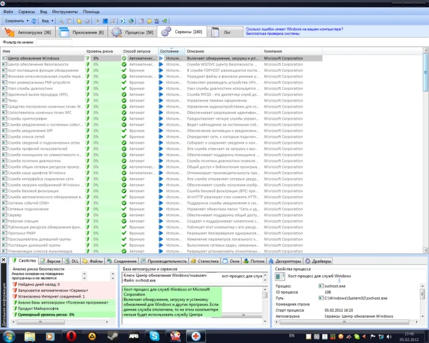Click the Steam icon in the taskbar

113,336
